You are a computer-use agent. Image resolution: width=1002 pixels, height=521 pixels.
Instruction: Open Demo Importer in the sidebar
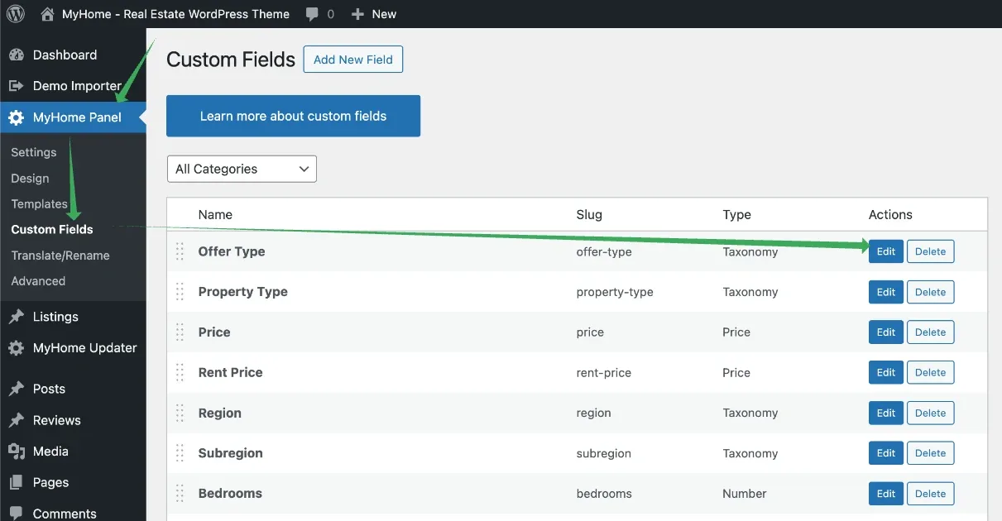[77, 86]
